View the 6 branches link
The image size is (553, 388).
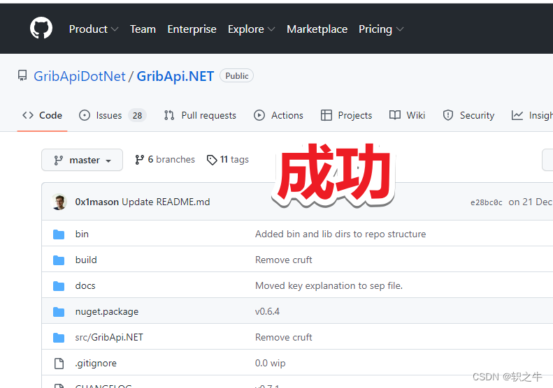coord(165,160)
